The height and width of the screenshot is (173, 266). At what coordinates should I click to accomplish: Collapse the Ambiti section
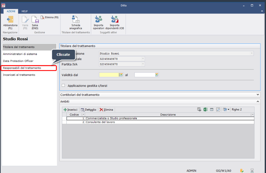(258, 101)
